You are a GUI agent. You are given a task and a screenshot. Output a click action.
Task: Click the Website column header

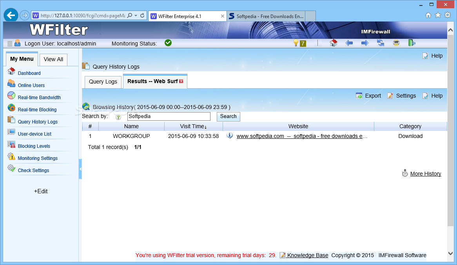click(x=298, y=126)
